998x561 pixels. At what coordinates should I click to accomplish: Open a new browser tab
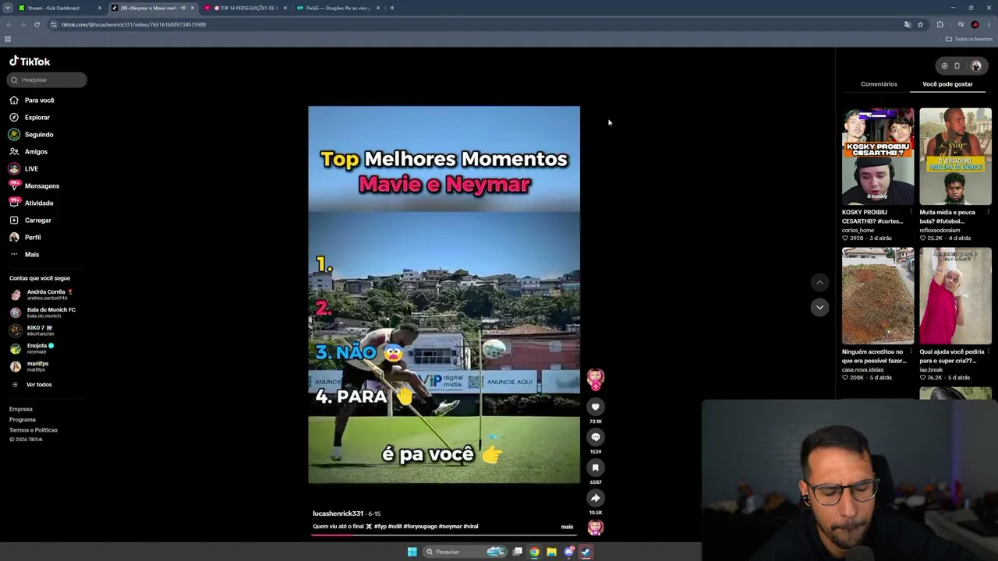(392, 8)
